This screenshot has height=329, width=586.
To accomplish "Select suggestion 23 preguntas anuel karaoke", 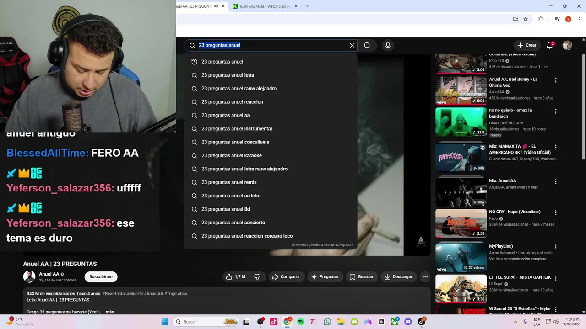I will point(271,155).
